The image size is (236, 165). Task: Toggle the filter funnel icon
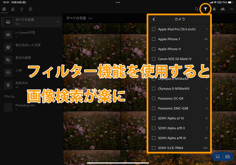pyautogui.click(x=205, y=9)
